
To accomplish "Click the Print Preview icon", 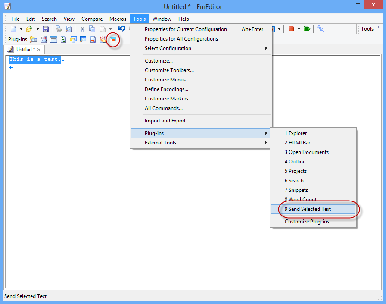I will tap(69, 29).
